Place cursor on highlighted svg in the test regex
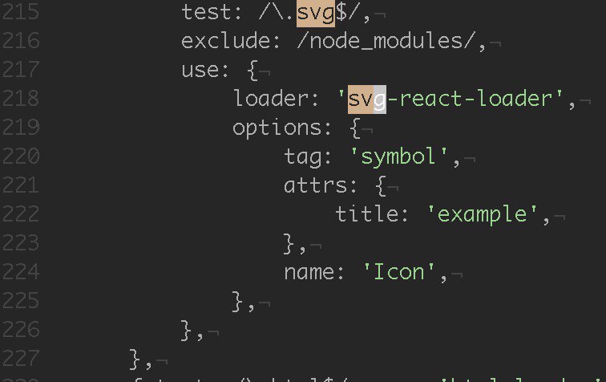 [x=315, y=13]
